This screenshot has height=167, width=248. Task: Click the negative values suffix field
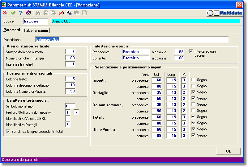click(76, 112)
